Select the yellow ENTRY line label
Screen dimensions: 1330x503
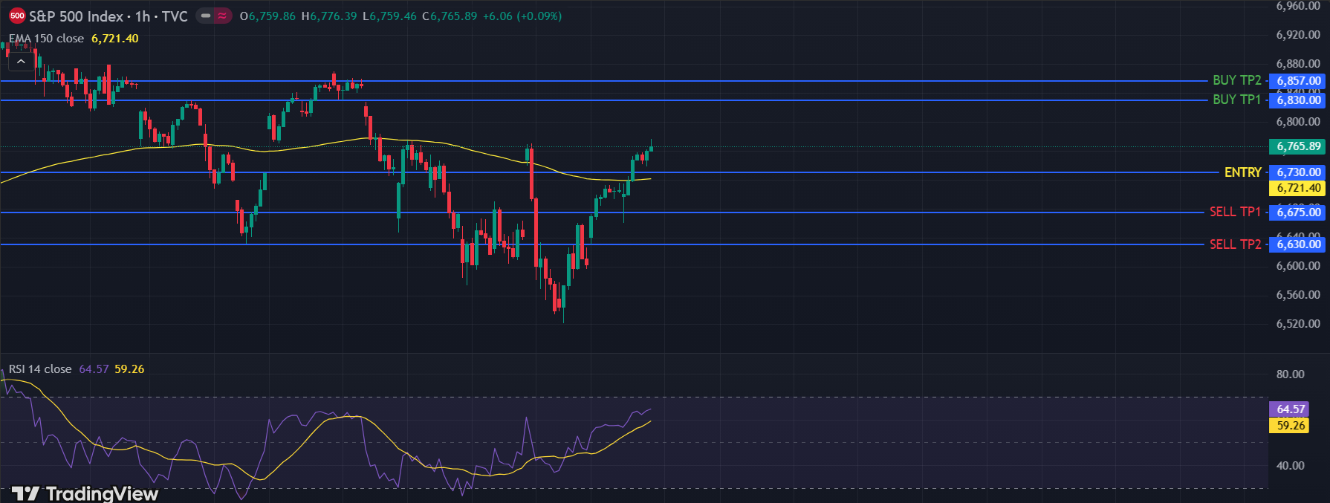pyautogui.click(x=1242, y=172)
